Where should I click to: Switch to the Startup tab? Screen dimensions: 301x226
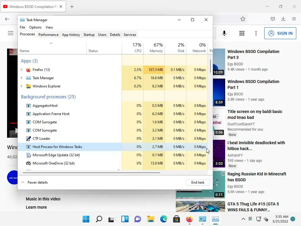click(x=89, y=35)
